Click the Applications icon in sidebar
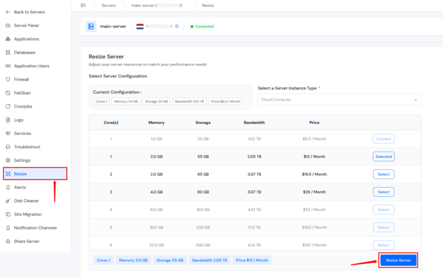The width and height of the screenshot is (443, 277). (8, 39)
